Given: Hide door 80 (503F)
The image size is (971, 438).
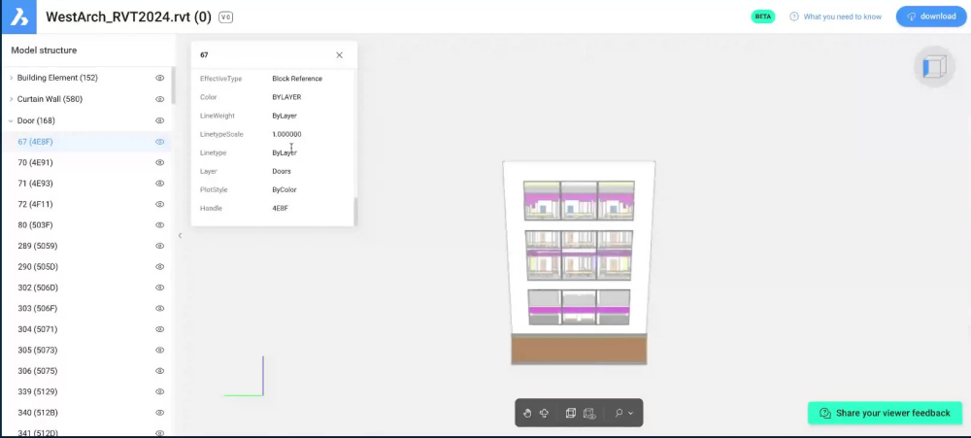Looking at the screenshot, I should [x=160, y=225].
